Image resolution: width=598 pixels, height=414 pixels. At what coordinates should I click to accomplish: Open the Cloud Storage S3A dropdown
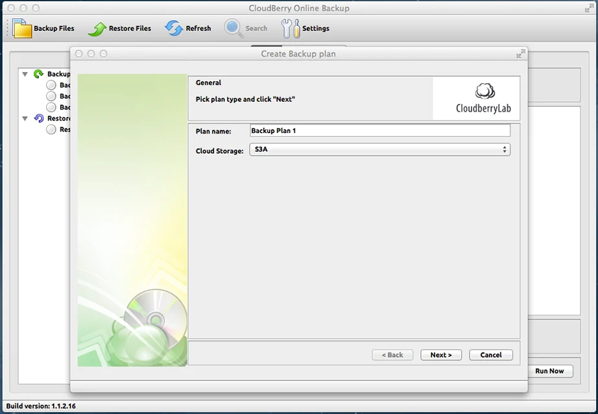pos(380,150)
